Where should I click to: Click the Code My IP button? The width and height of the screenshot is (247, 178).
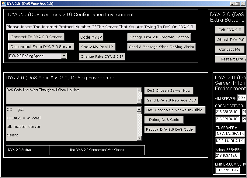coord(91,37)
